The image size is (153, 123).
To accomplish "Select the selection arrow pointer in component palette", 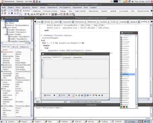I will pyautogui.click(x=21, y=14).
